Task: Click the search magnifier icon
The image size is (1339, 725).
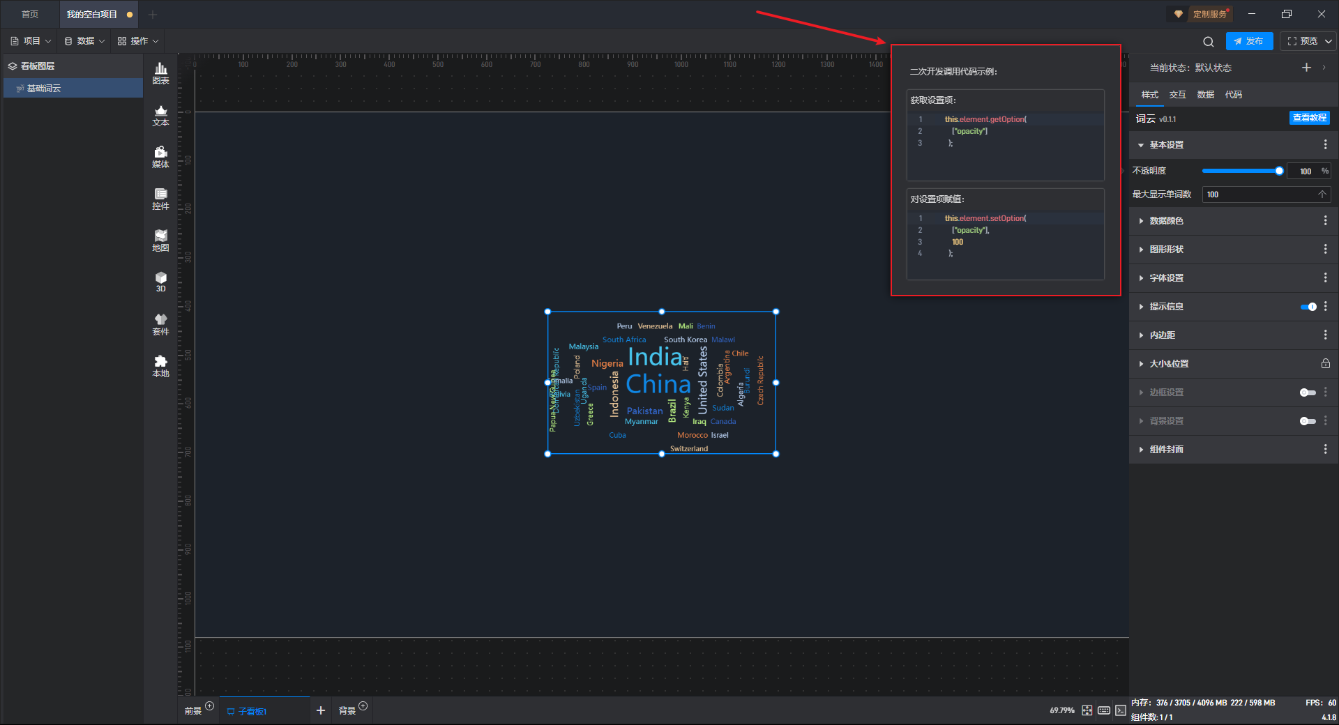Action: (1208, 42)
